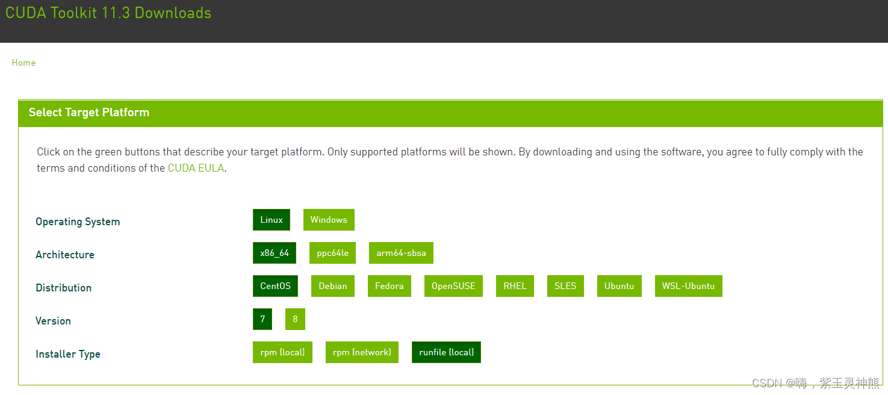Select Windows operating system
The image size is (888, 395).
(x=329, y=220)
